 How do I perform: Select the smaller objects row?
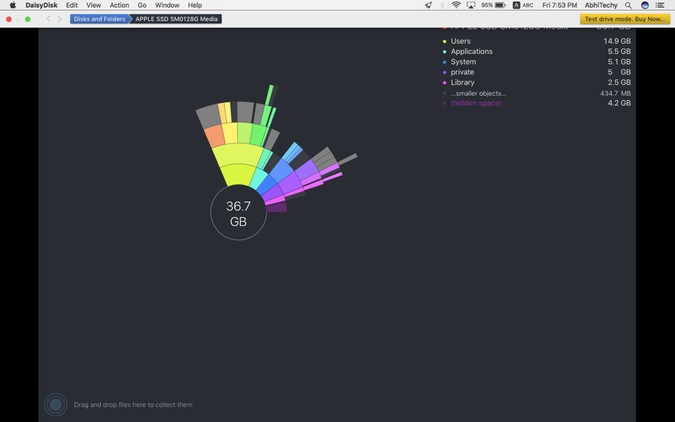point(536,93)
